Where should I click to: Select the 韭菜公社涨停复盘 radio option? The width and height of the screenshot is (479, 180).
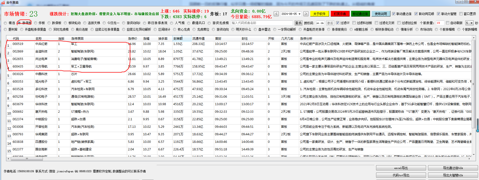click(92, 29)
